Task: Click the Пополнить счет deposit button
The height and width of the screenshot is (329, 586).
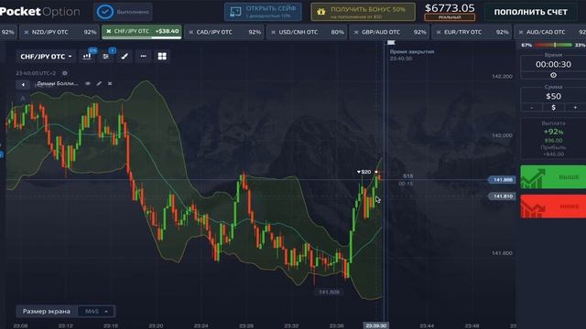Action: 531,12
